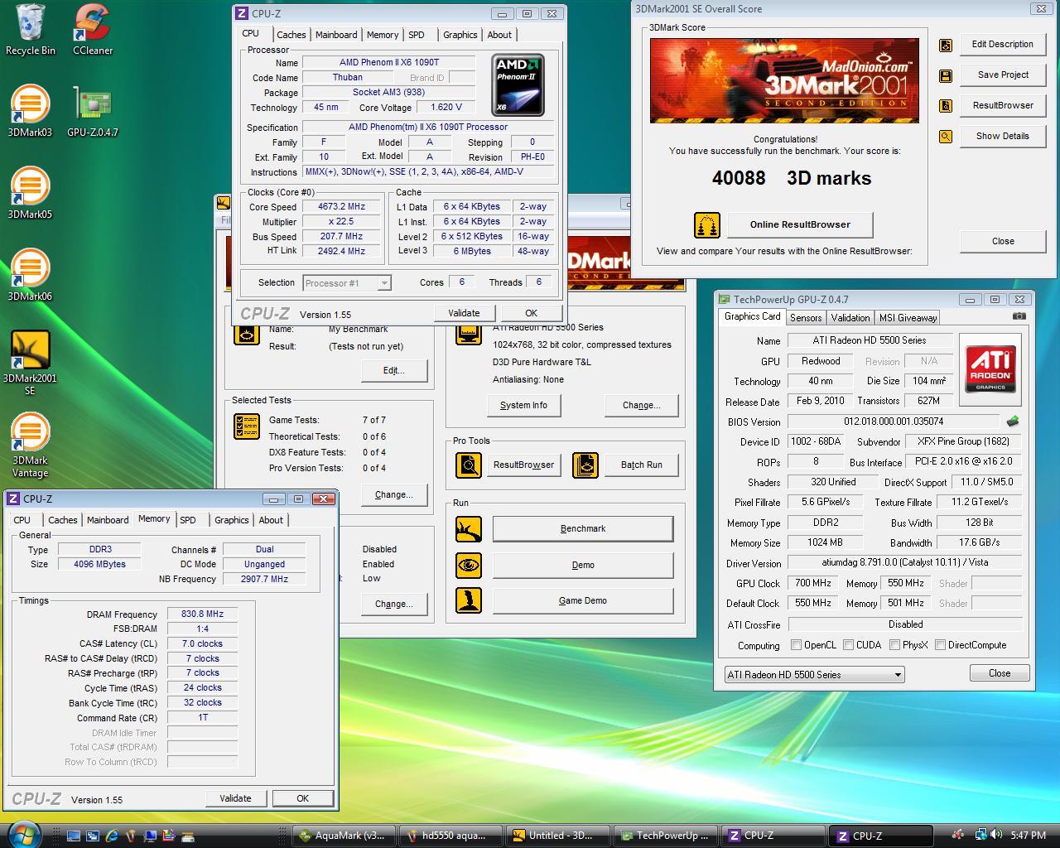Click AMD Phenom II logo in CPU-Z

pos(518,85)
